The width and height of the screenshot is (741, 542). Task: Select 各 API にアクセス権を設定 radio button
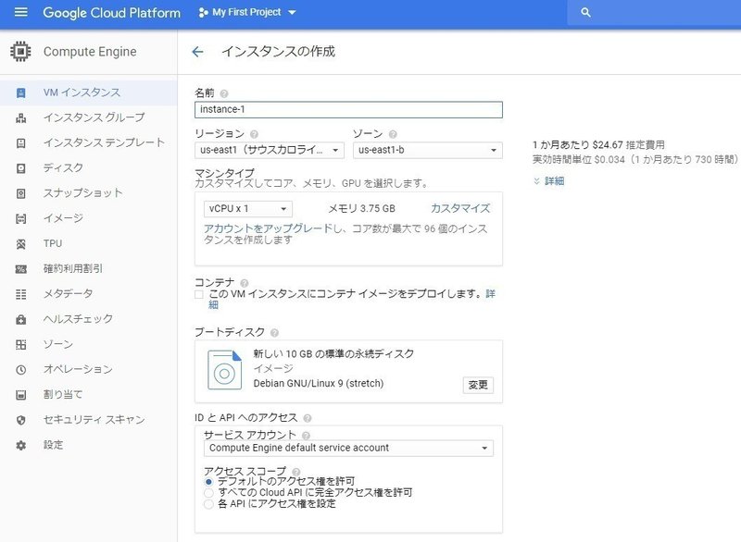click(208, 504)
